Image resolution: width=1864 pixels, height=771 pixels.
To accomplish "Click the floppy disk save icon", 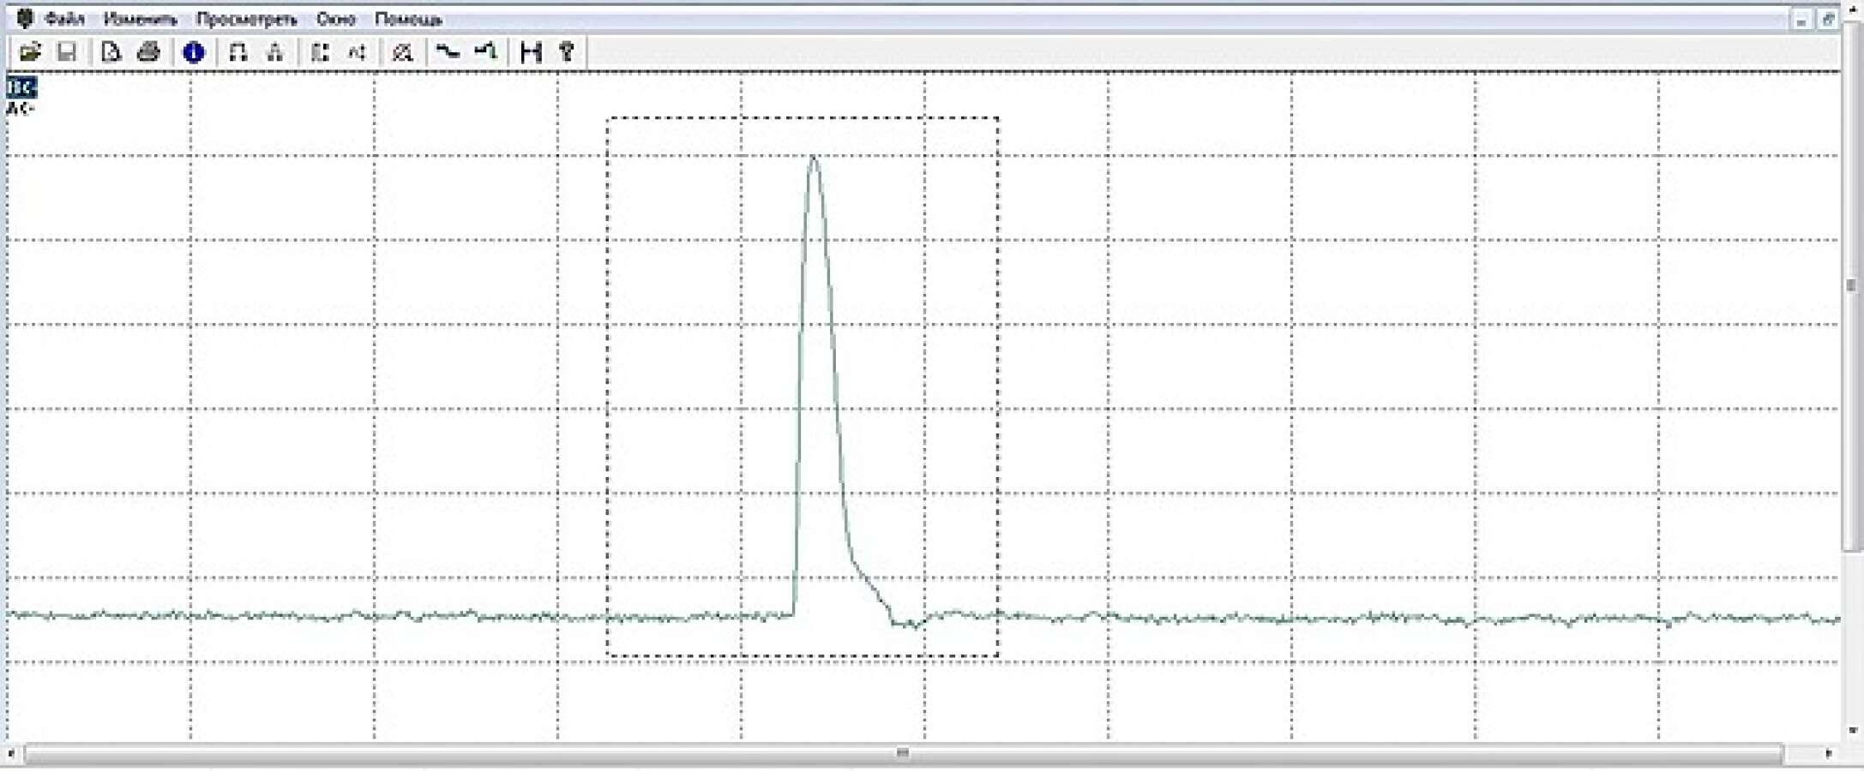I will [x=67, y=52].
